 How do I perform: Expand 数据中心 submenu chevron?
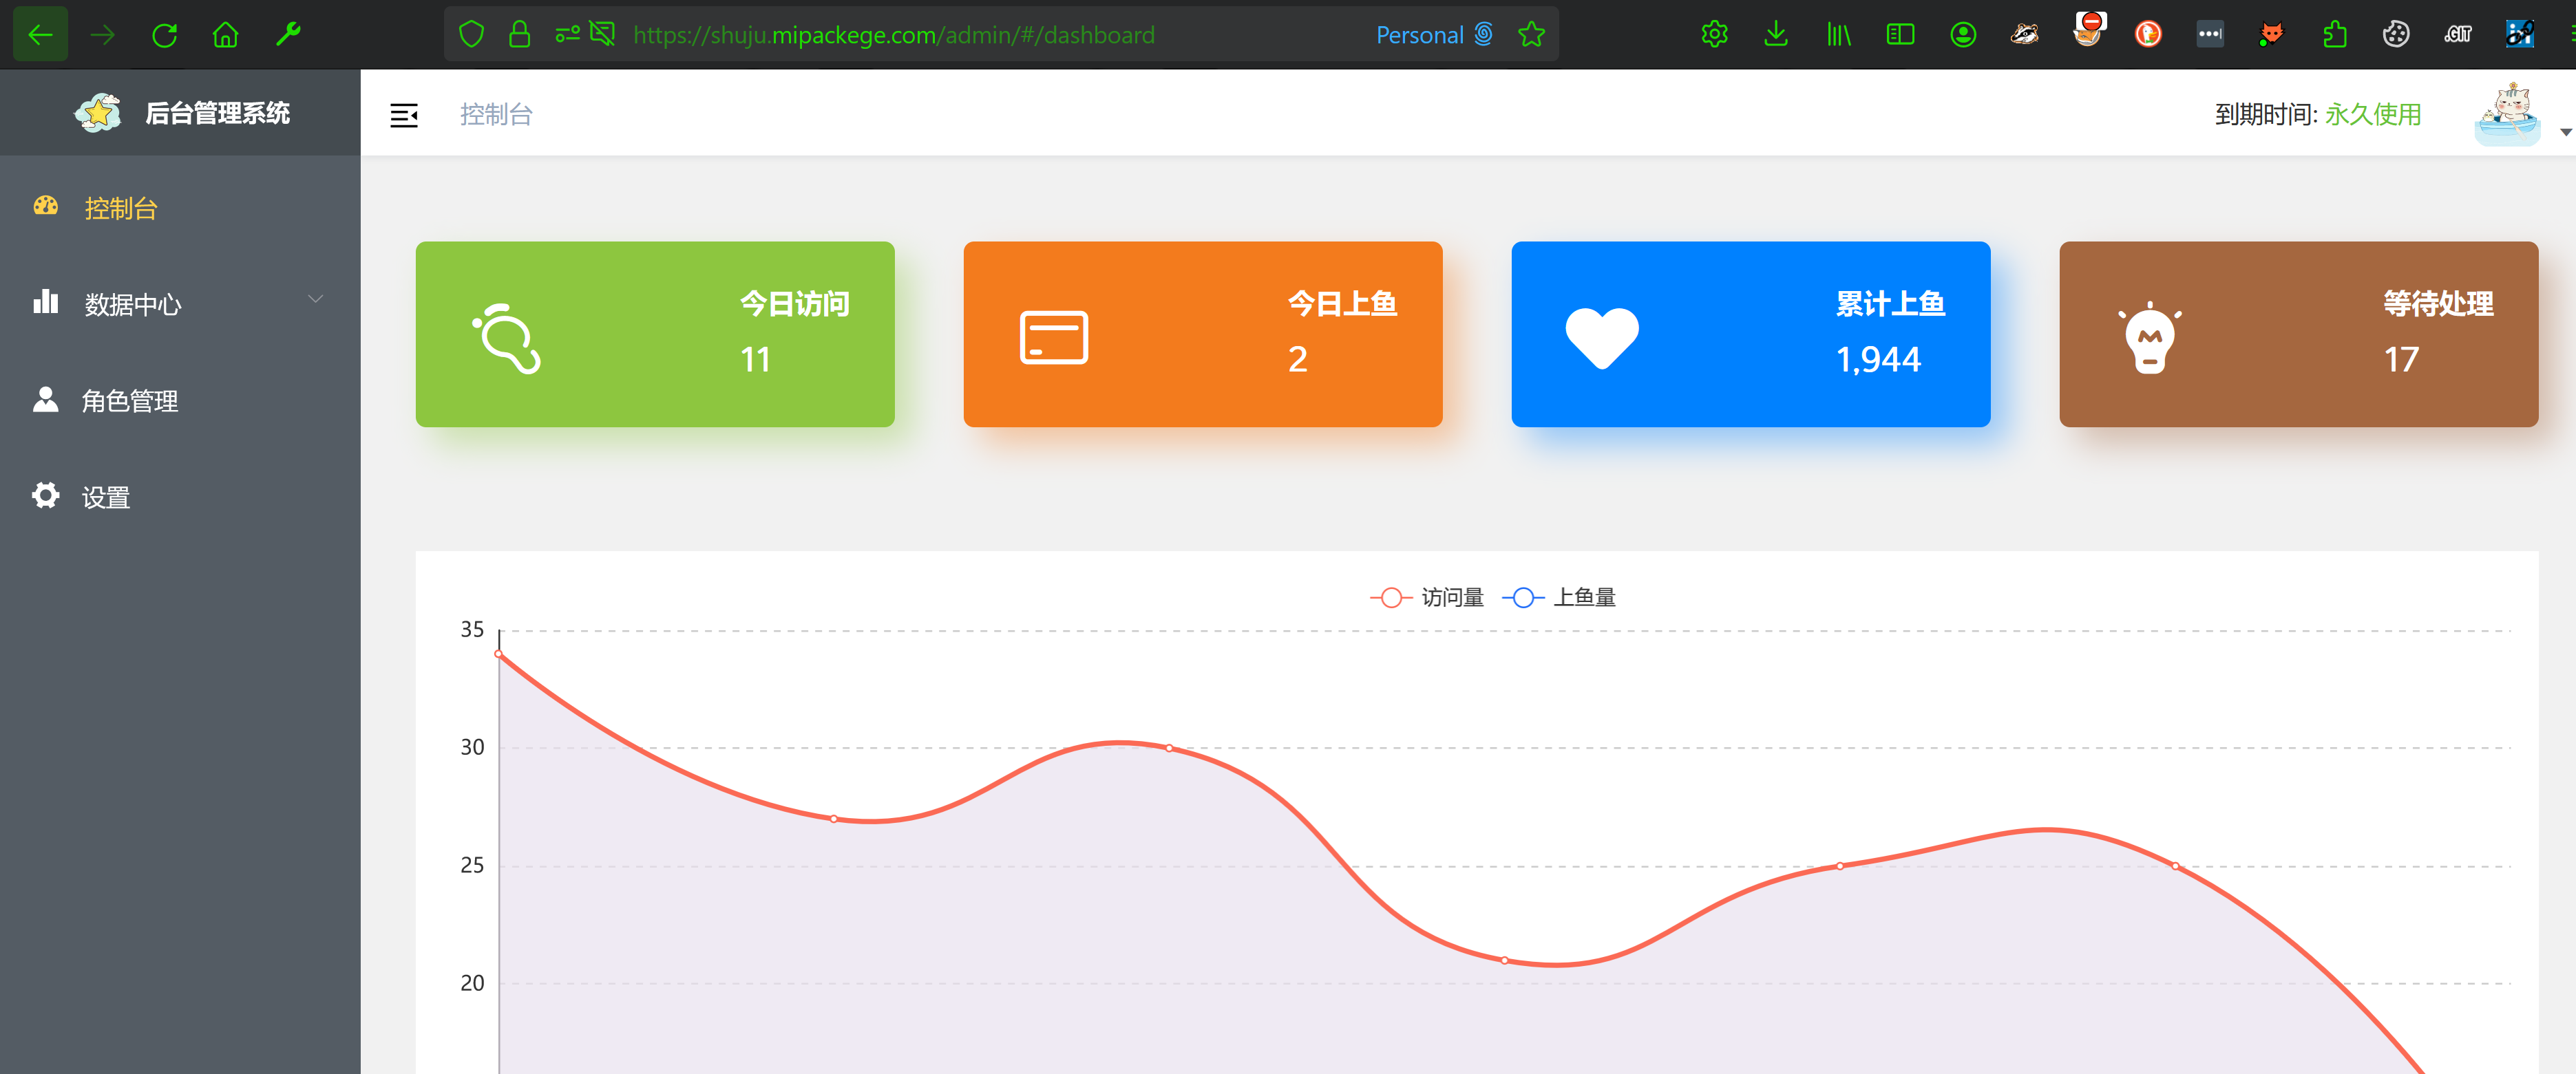click(315, 300)
